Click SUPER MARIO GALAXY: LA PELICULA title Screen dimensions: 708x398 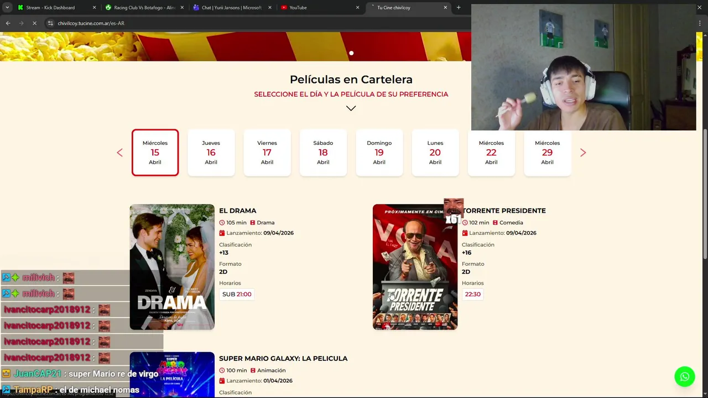click(283, 359)
